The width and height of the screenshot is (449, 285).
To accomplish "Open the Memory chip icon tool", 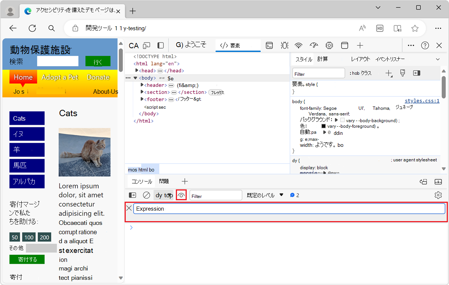I will (x=329, y=46).
